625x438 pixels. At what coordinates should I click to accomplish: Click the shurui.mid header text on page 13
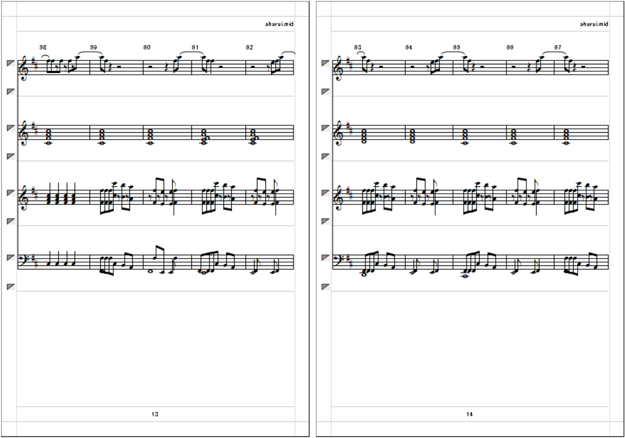[x=279, y=24]
